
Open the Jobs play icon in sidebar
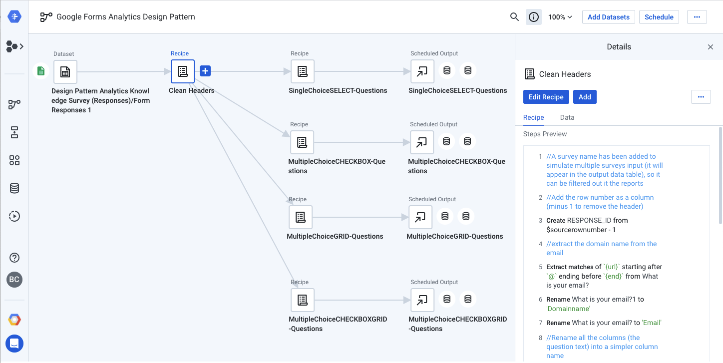pyautogui.click(x=14, y=216)
